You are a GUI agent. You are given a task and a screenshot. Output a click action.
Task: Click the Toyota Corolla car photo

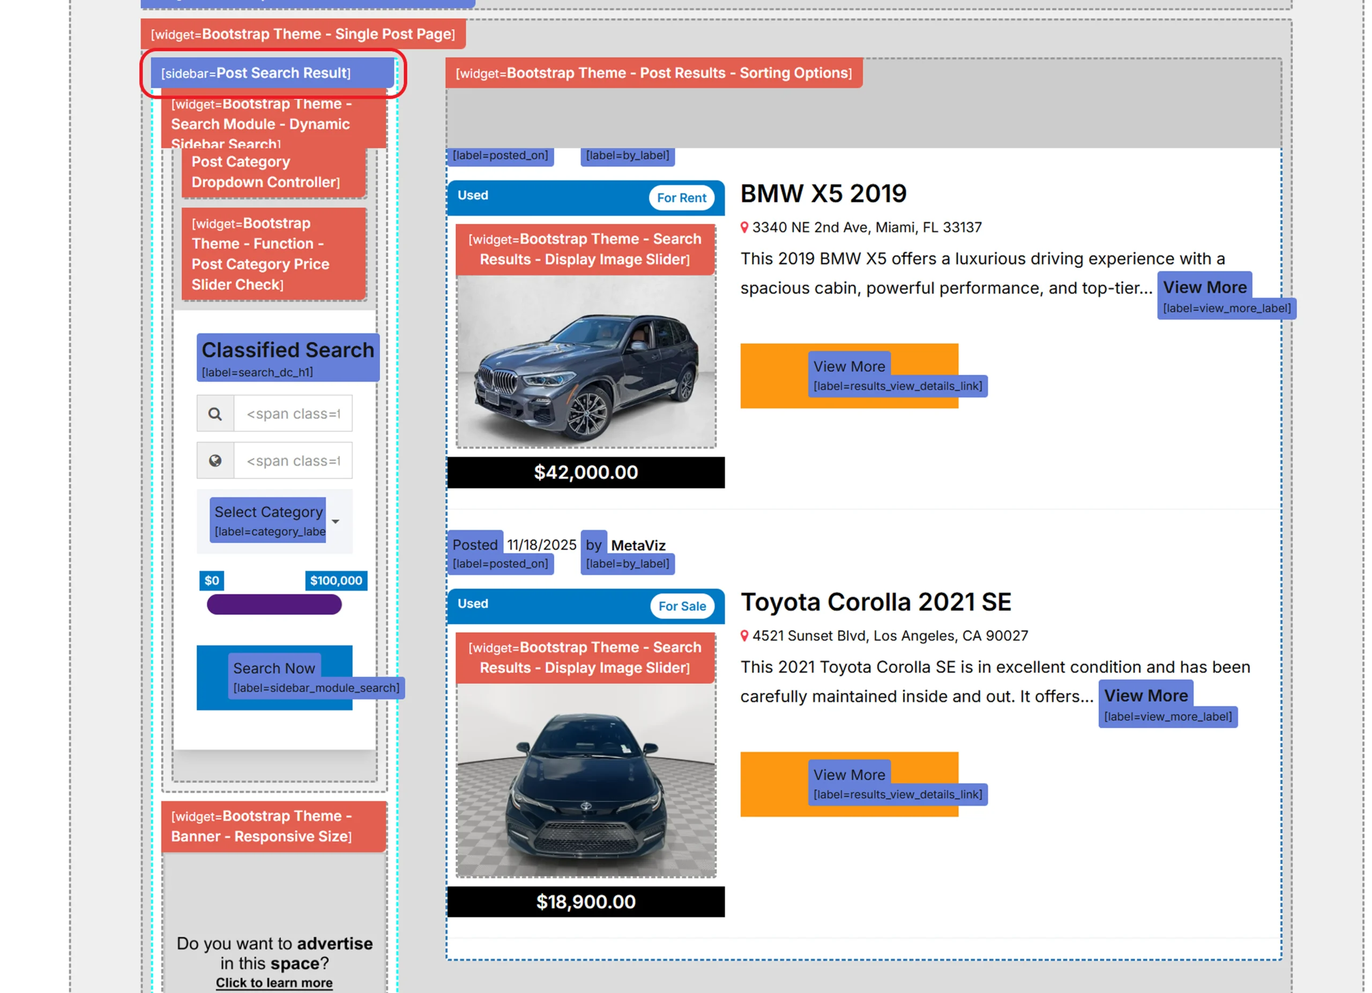pos(586,786)
